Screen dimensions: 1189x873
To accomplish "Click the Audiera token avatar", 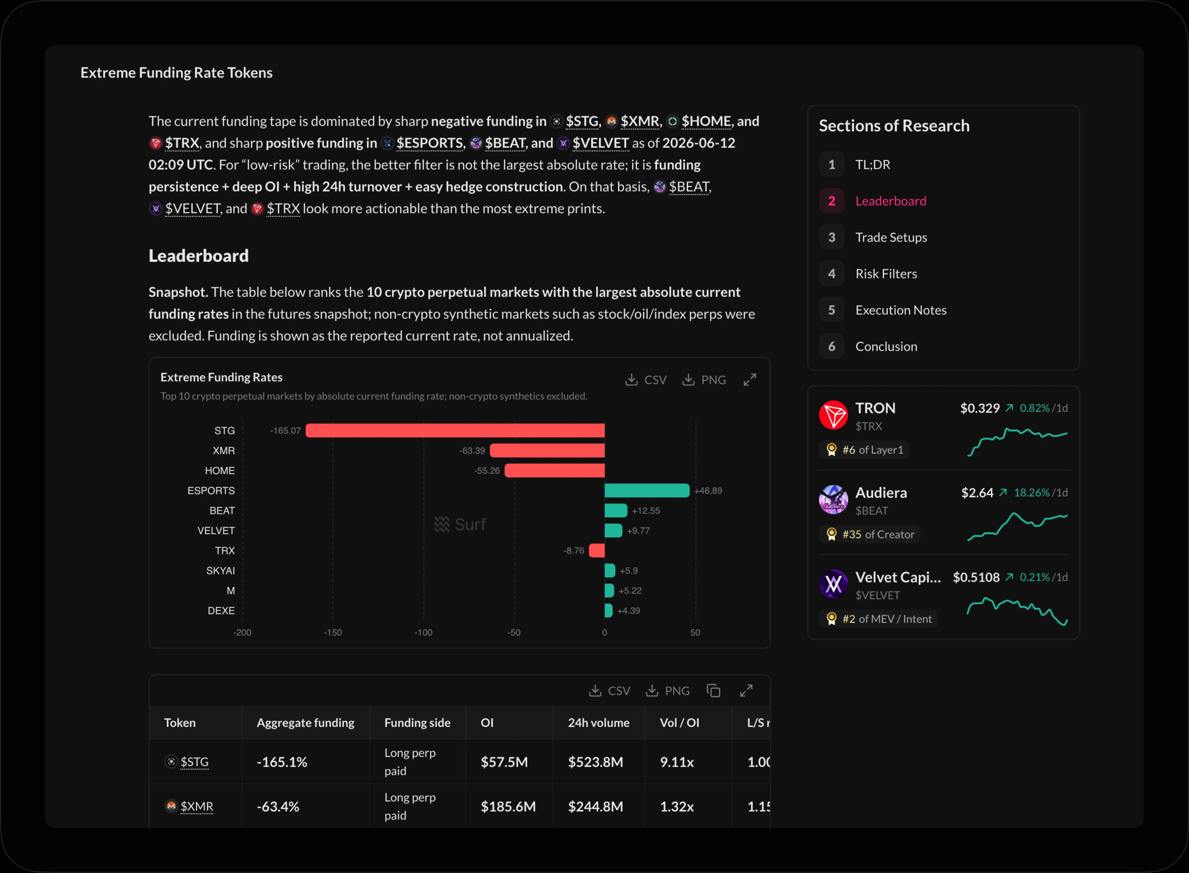I will click(x=833, y=499).
